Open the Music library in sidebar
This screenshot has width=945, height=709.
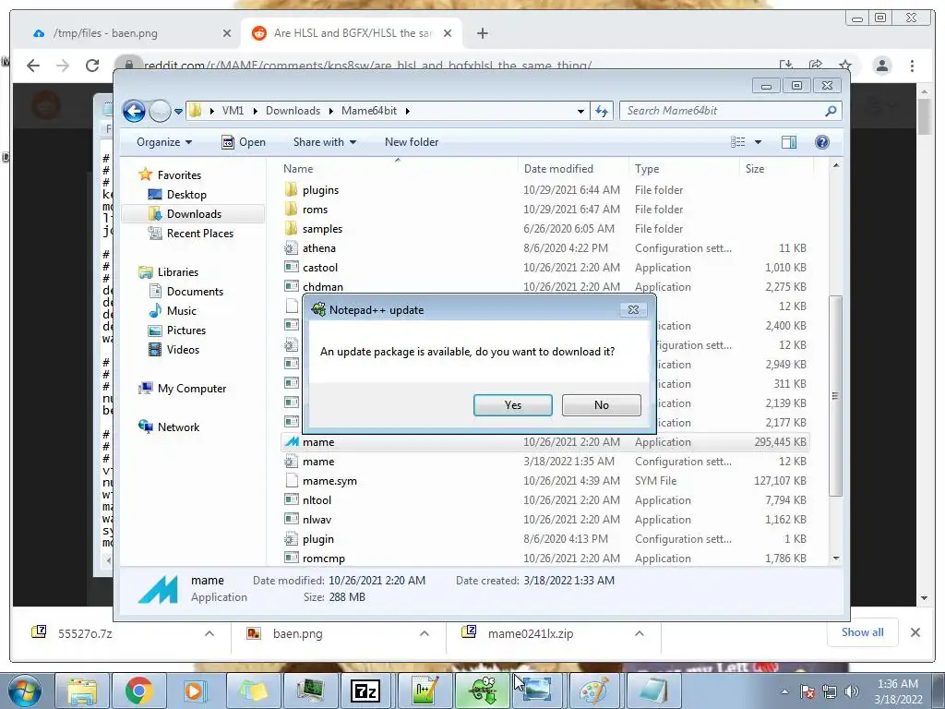pyautogui.click(x=173, y=311)
